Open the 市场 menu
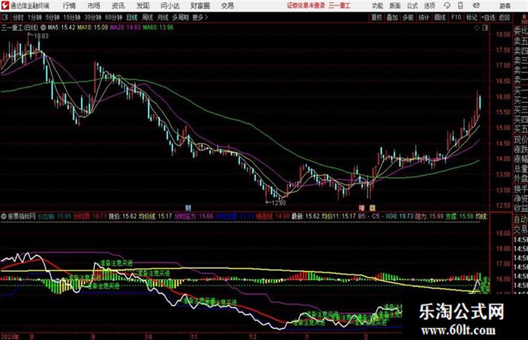Image resolution: width=528 pixels, height=340 pixels. 94,6
